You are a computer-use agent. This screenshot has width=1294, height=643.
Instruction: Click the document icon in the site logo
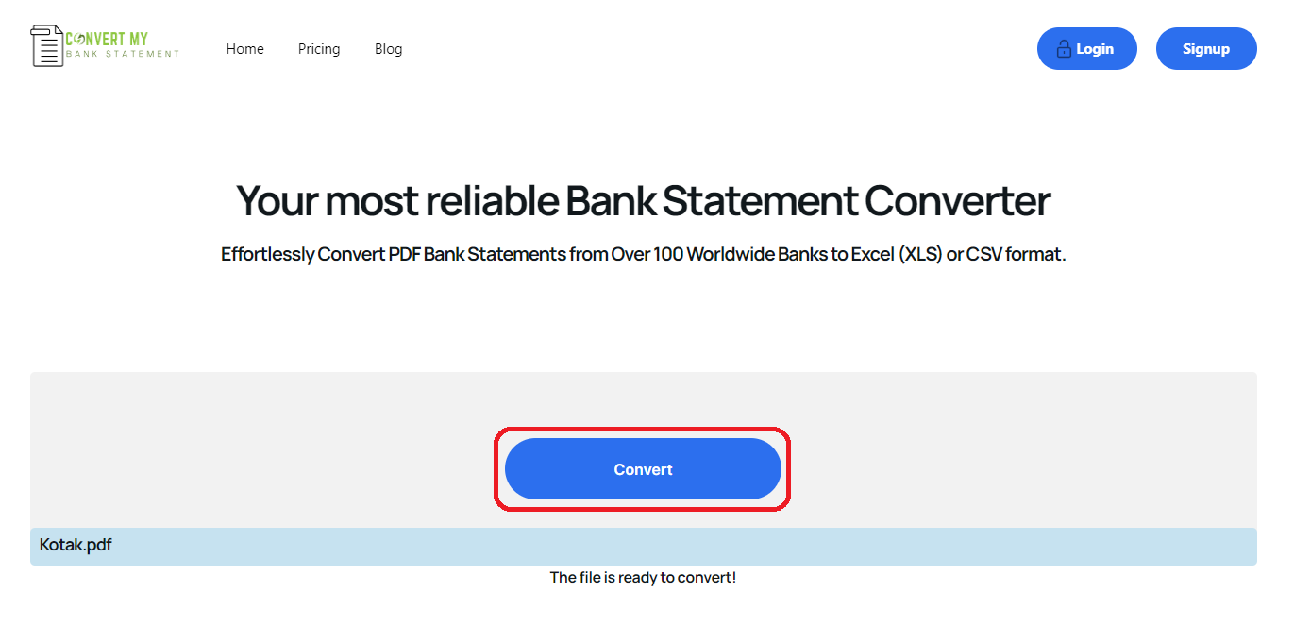pyautogui.click(x=47, y=46)
